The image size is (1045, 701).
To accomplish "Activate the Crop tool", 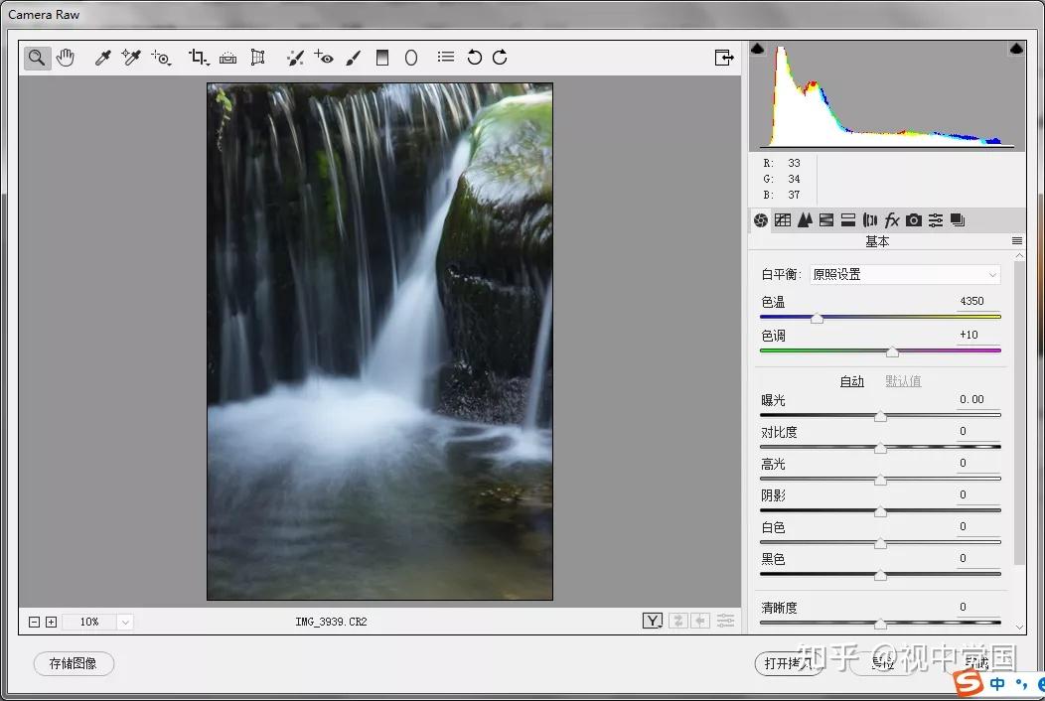I will (198, 58).
